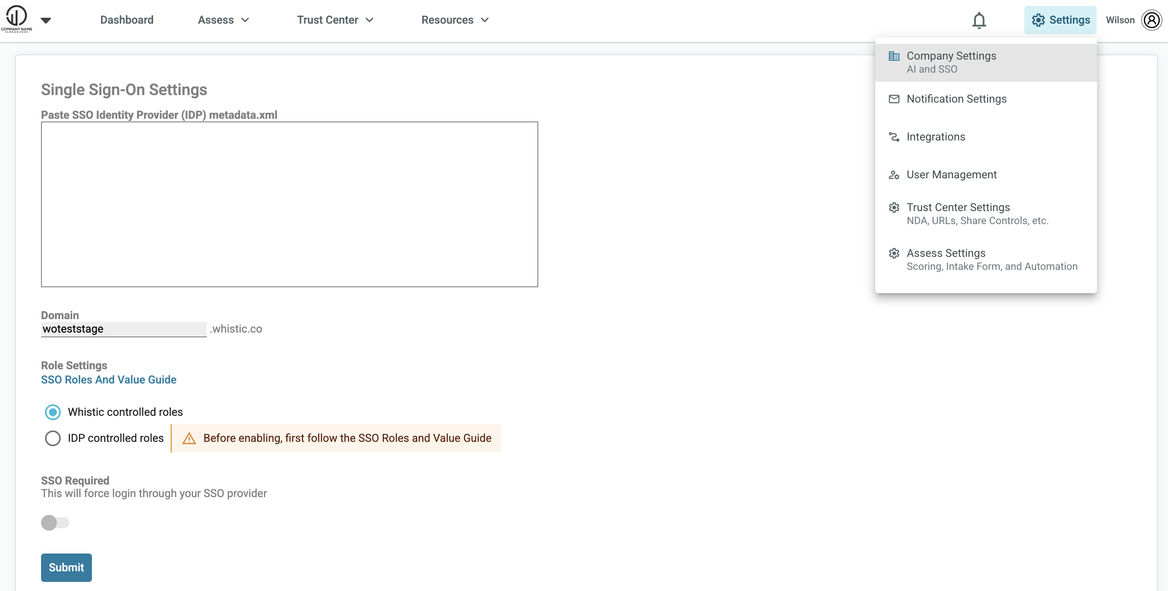Toggle the Settings dropdown button

coord(1060,20)
